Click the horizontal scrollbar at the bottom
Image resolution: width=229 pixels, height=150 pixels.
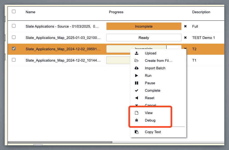pyautogui.click(x=60, y=142)
